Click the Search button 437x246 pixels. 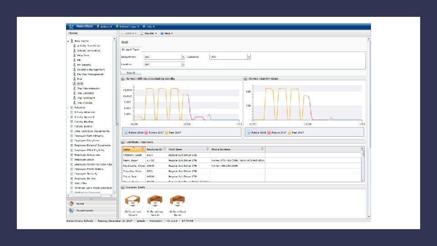tap(131, 72)
